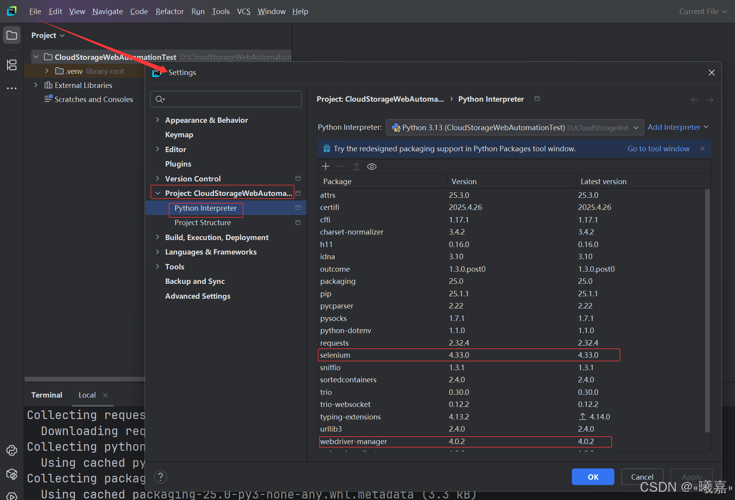Open the Refactor menu
The image size is (735, 500).
169,11
